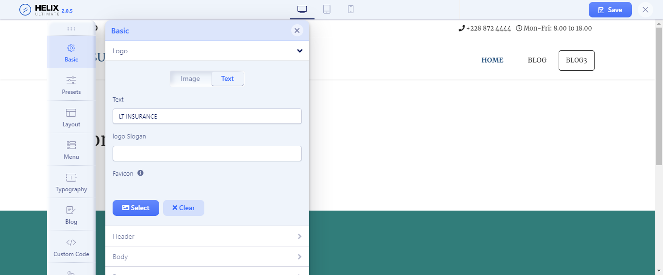The height and width of the screenshot is (275, 663).
Task: Click Select to choose favicon image
Action: point(136,208)
